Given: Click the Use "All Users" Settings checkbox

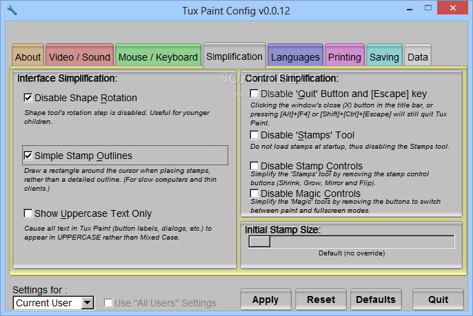Looking at the screenshot, I should click(108, 303).
